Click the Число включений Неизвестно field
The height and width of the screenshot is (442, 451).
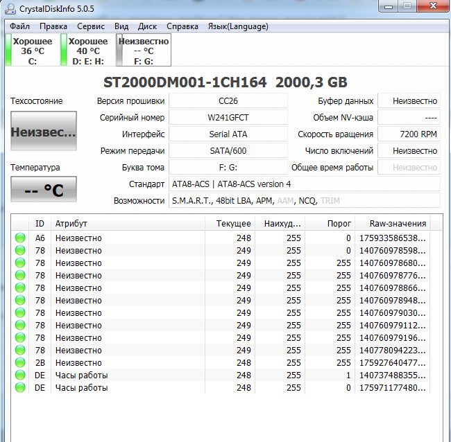click(409, 151)
